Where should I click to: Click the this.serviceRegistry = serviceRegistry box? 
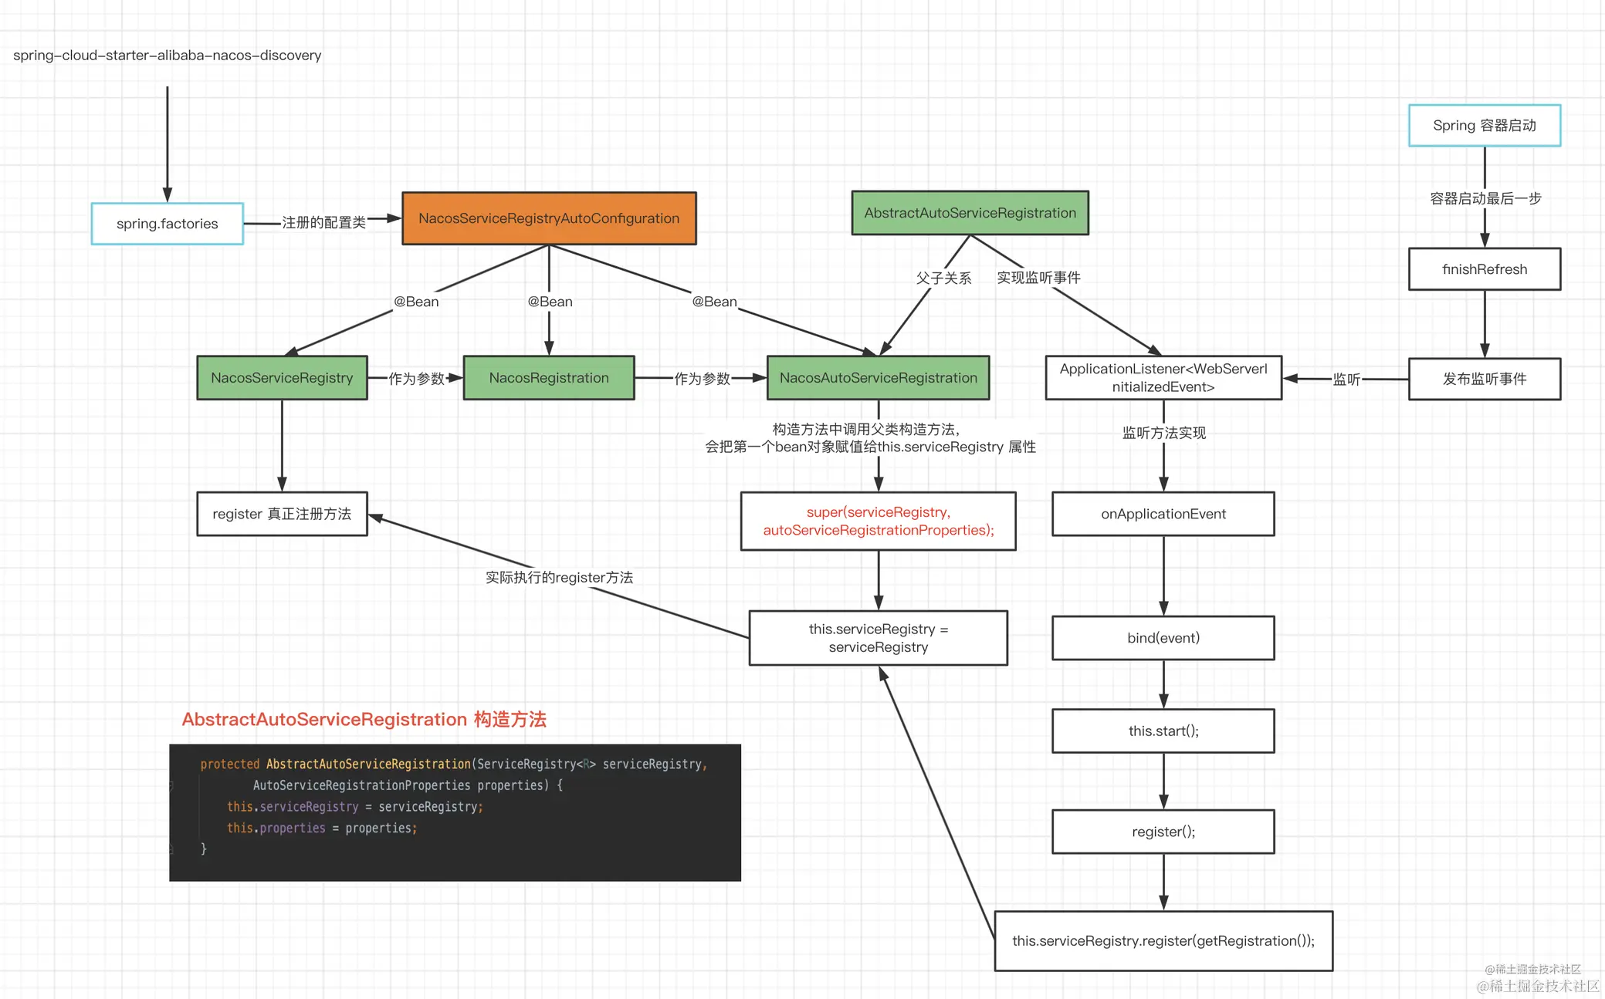pos(878,638)
